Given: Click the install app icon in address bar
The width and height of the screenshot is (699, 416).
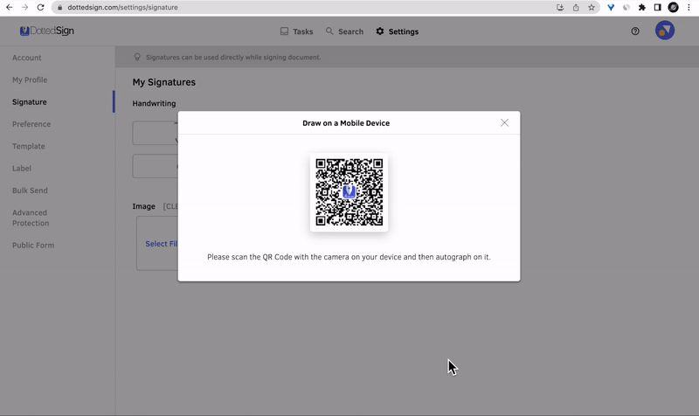Looking at the screenshot, I should tap(560, 7).
